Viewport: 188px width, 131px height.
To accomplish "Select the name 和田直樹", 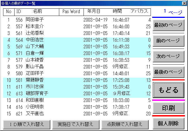I will tap(35, 100).
